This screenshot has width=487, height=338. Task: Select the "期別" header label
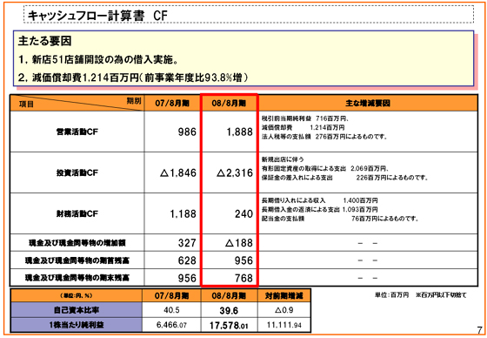pos(134,100)
